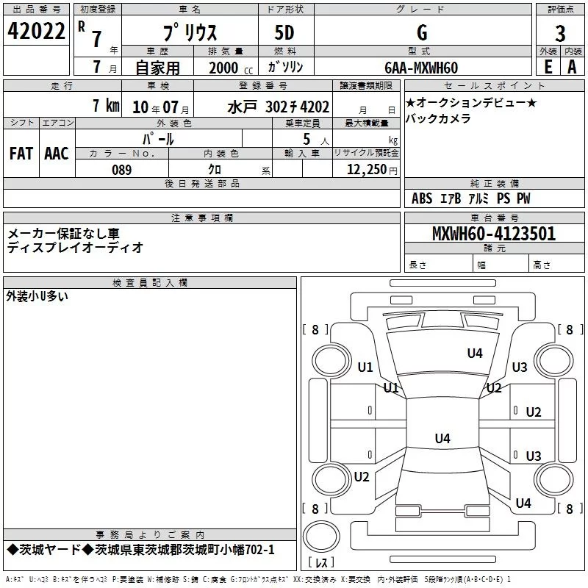Select the U2 mark on the right front door
The image size is (588, 588).
(x=534, y=412)
